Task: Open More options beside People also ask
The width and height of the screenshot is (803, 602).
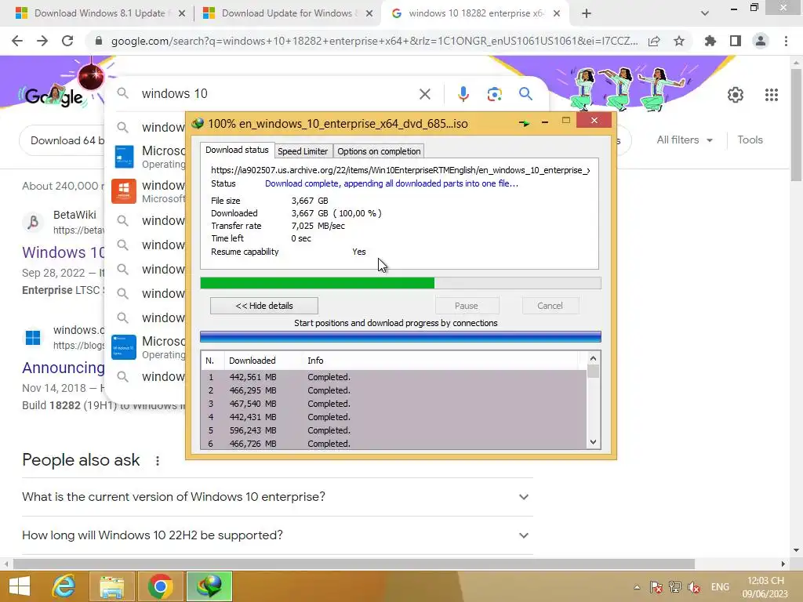Action: tap(158, 461)
